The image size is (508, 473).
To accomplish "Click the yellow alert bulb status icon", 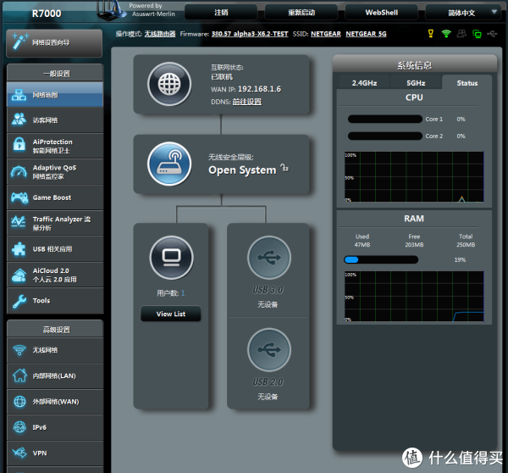I will (x=431, y=33).
